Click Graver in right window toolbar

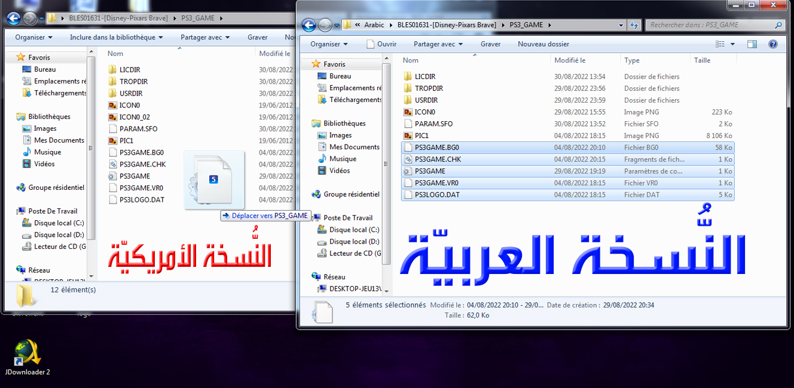click(490, 44)
